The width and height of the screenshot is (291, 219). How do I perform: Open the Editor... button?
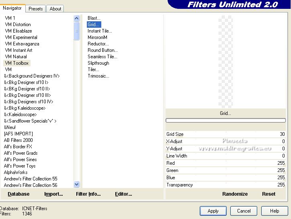pyautogui.click(x=123, y=194)
